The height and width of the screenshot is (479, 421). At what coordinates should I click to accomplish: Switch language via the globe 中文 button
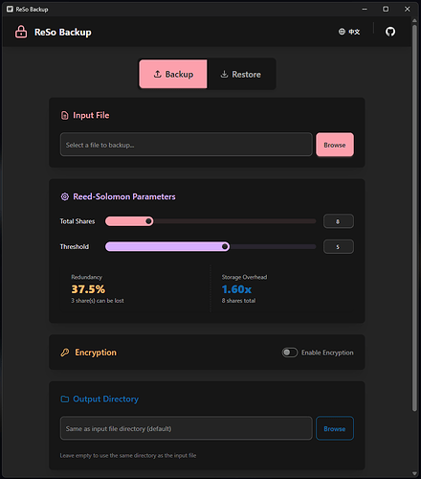(x=349, y=32)
